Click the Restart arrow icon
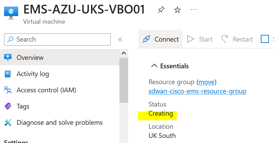The height and width of the screenshot is (143, 274). [x=225, y=39]
